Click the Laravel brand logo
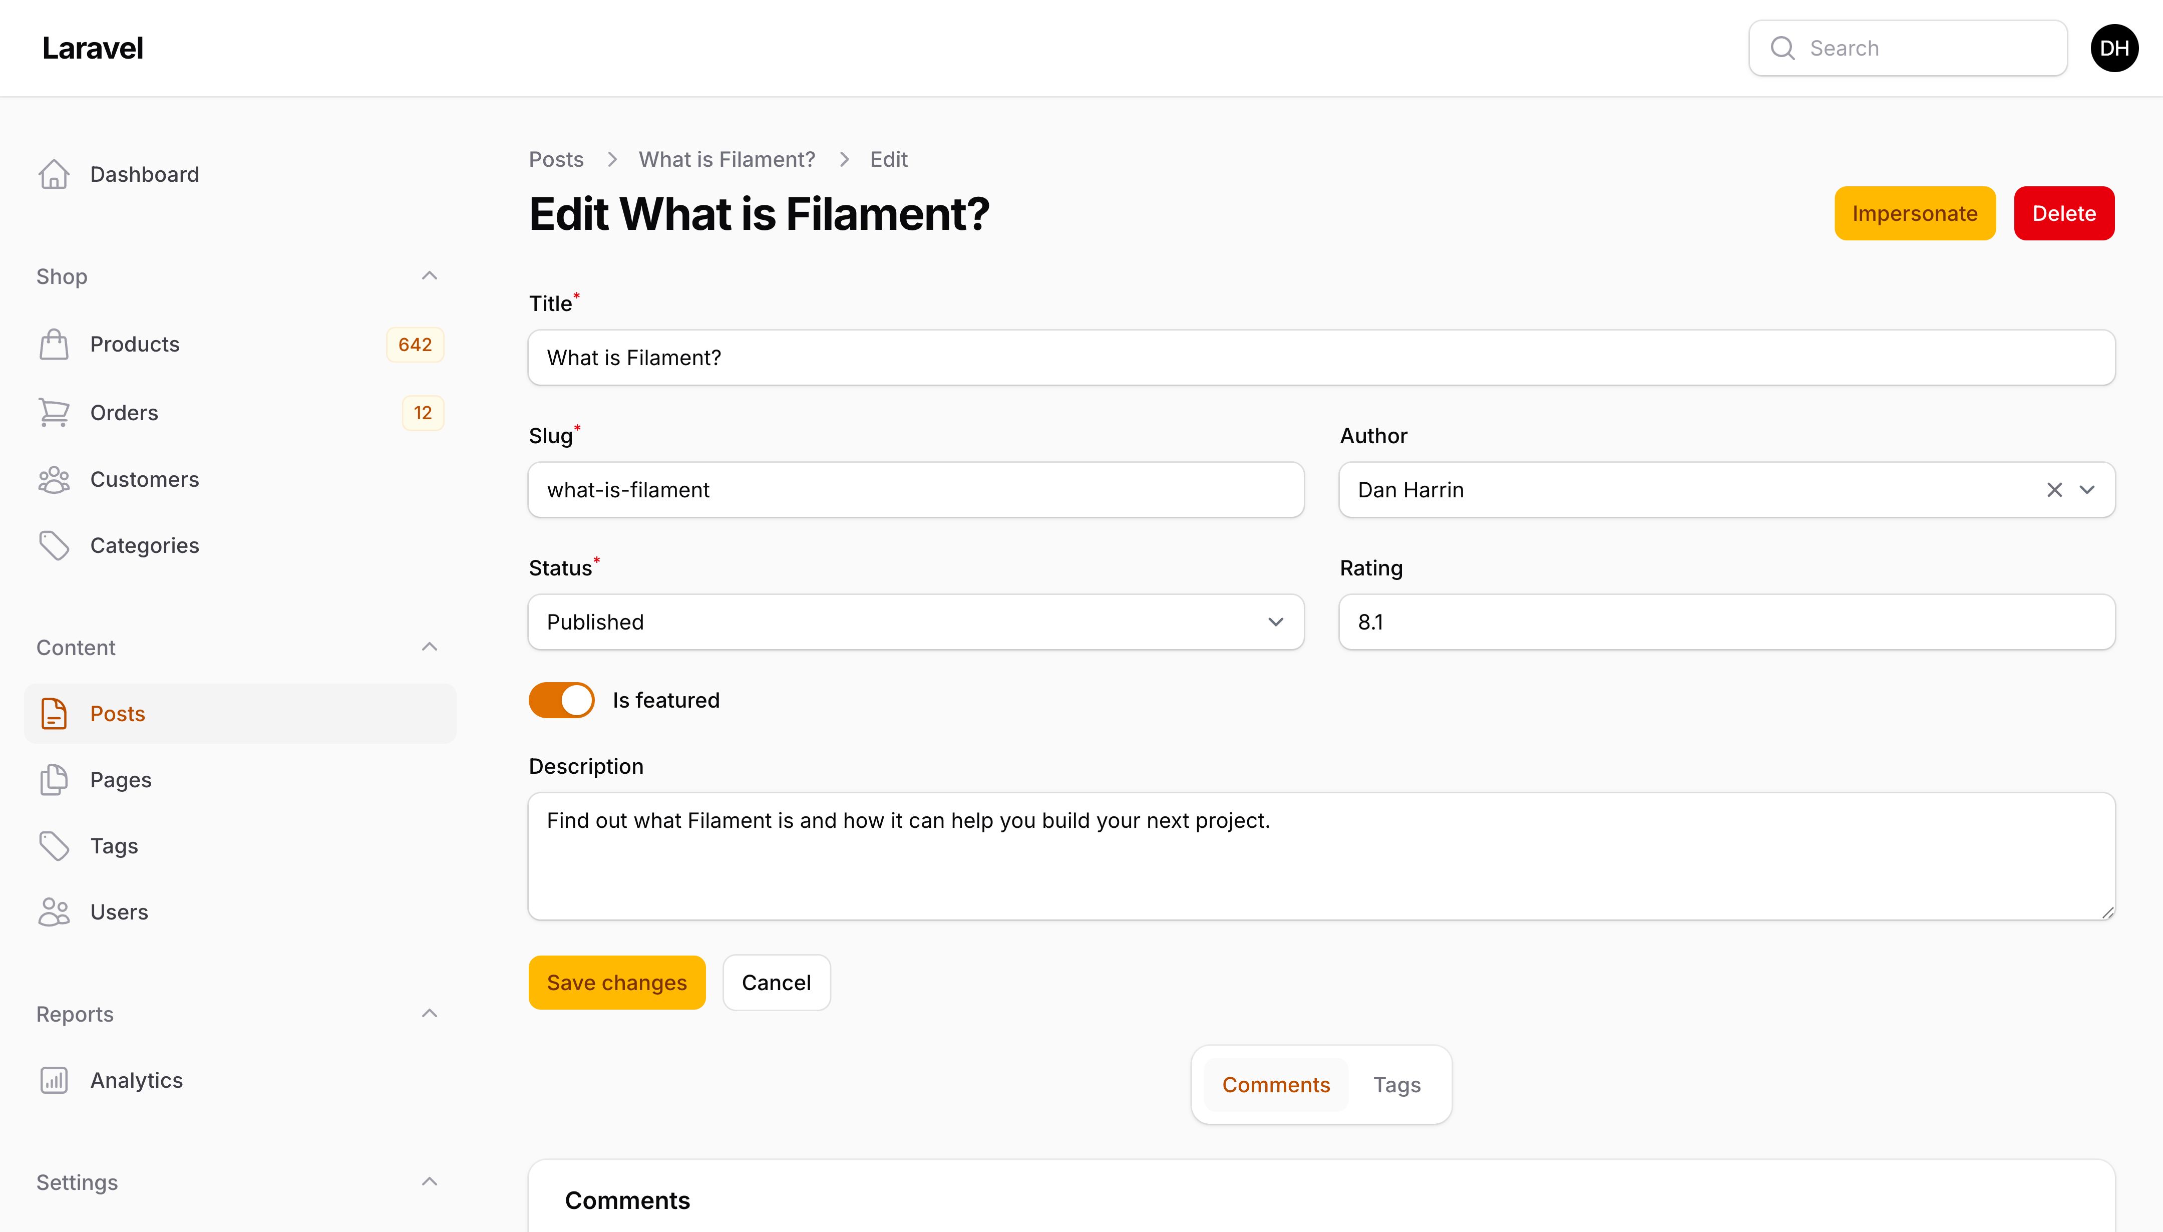The width and height of the screenshot is (2163, 1232). (x=93, y=48)
